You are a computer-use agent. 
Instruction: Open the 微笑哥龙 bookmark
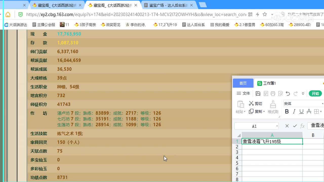pyautogui.click(x=111, y=25)
